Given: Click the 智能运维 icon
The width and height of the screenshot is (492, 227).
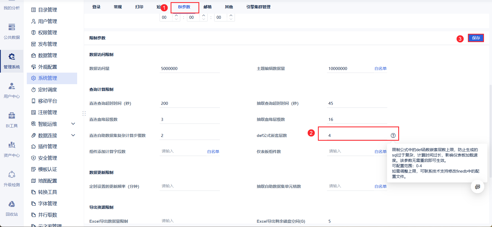Looking at the screenshot, I should pos(33,124).
